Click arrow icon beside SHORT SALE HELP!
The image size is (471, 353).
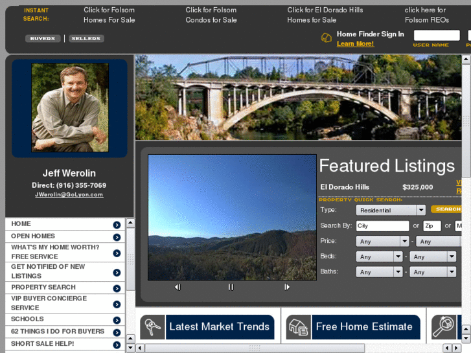tap(117, 345)
